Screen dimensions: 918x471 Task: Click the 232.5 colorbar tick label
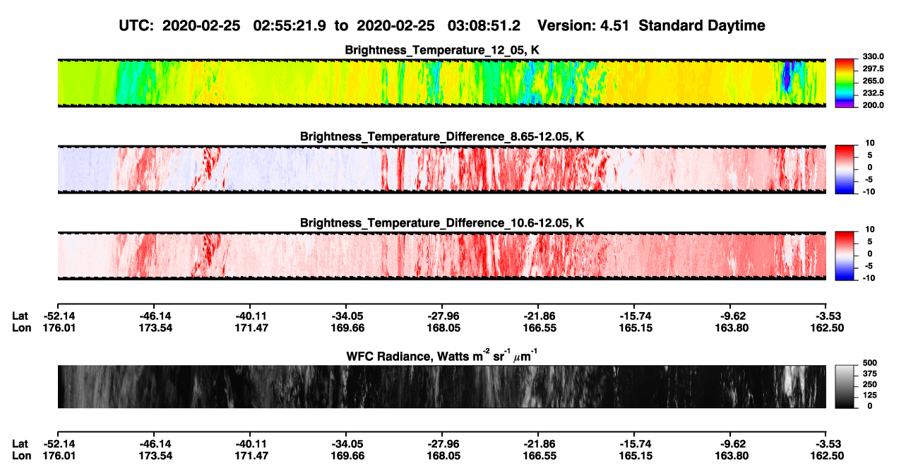coord(872,93)
